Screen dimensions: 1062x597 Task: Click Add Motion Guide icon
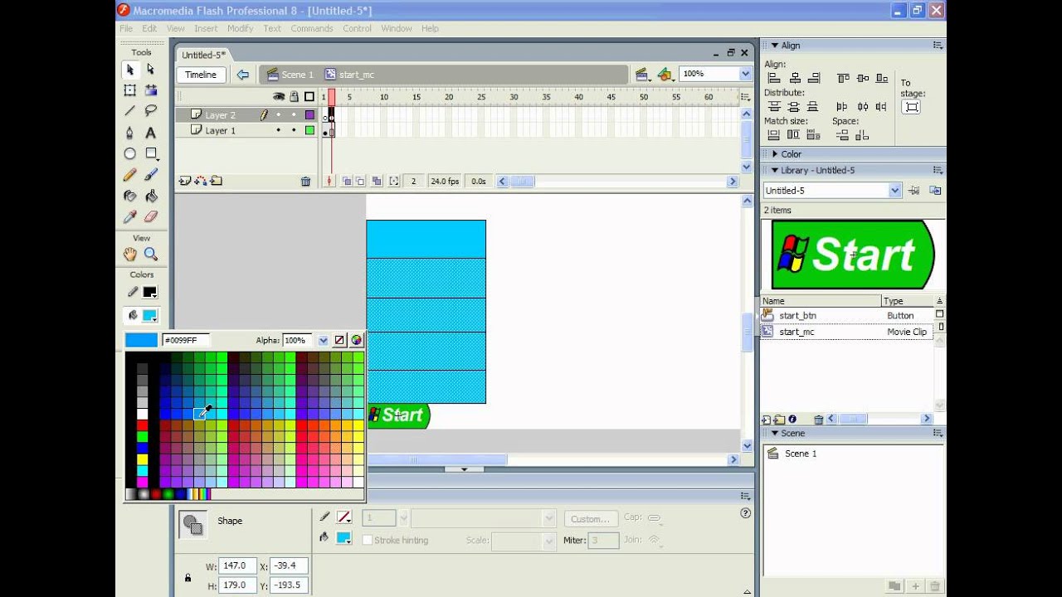(201, 181)
